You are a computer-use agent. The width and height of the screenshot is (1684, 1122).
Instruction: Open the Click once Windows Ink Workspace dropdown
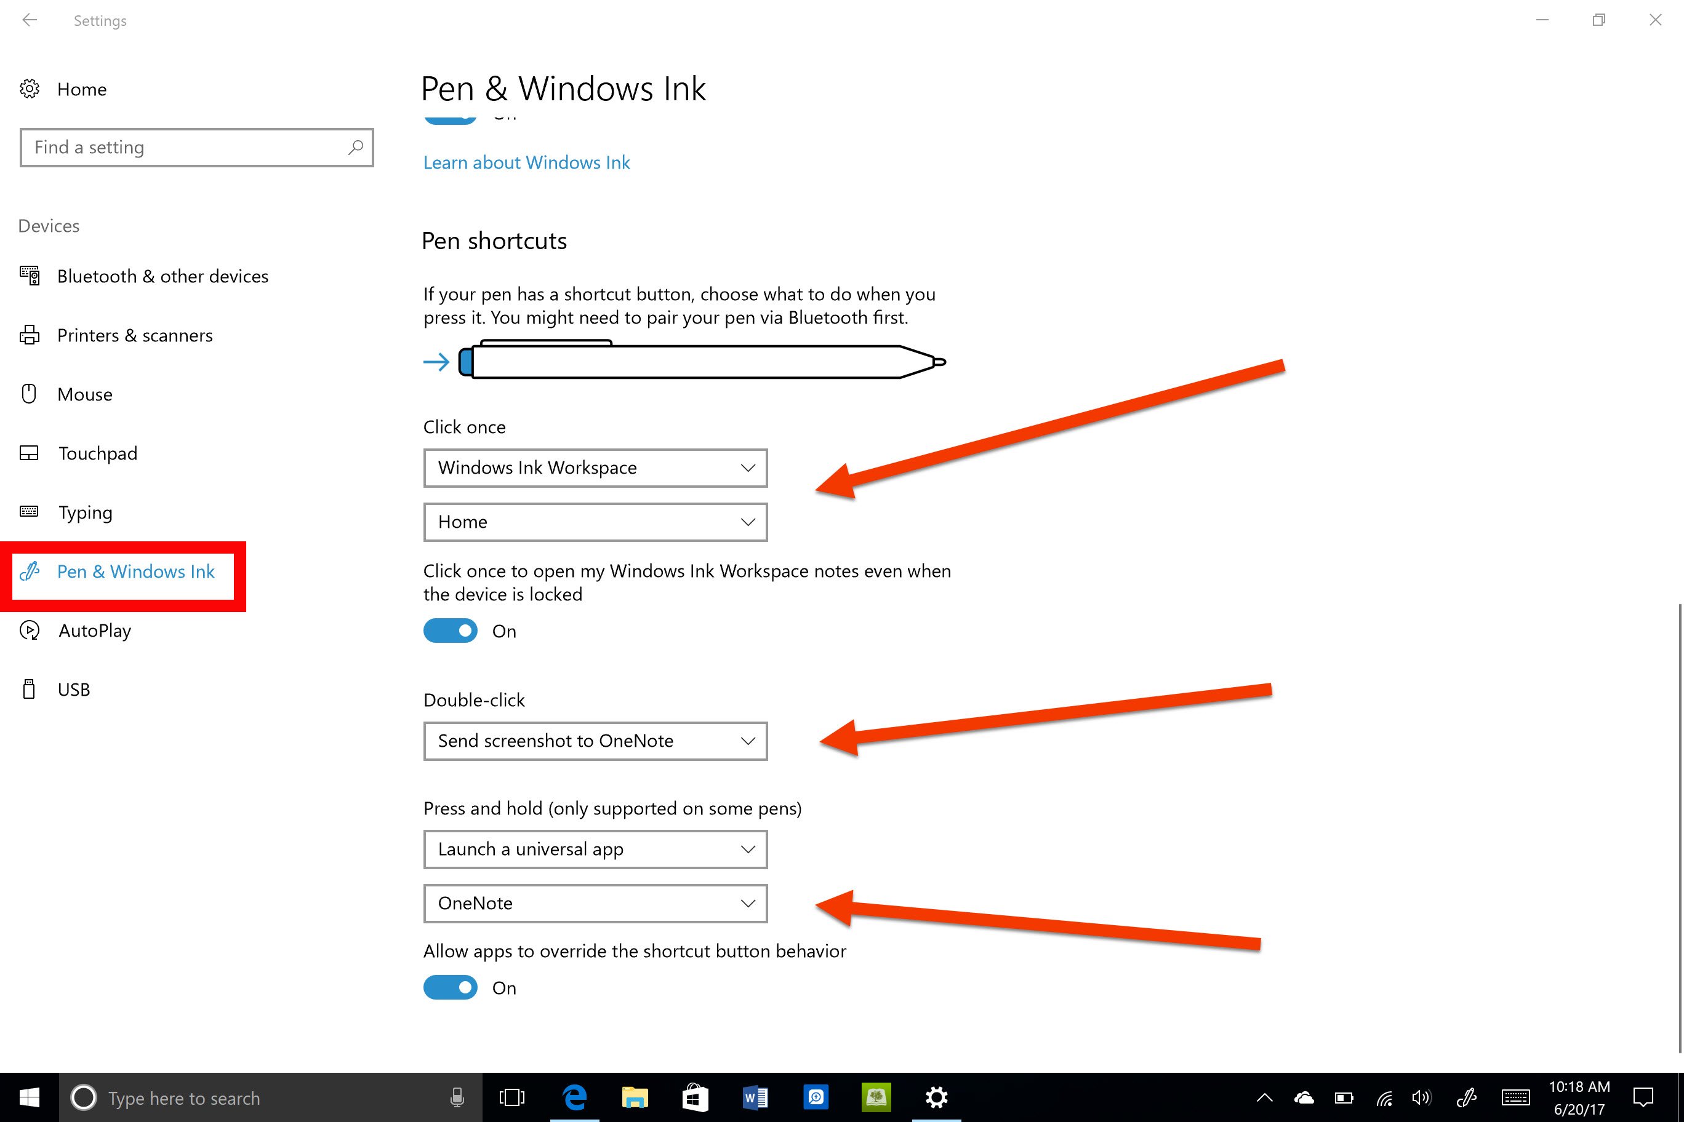[x=595, y=468]
